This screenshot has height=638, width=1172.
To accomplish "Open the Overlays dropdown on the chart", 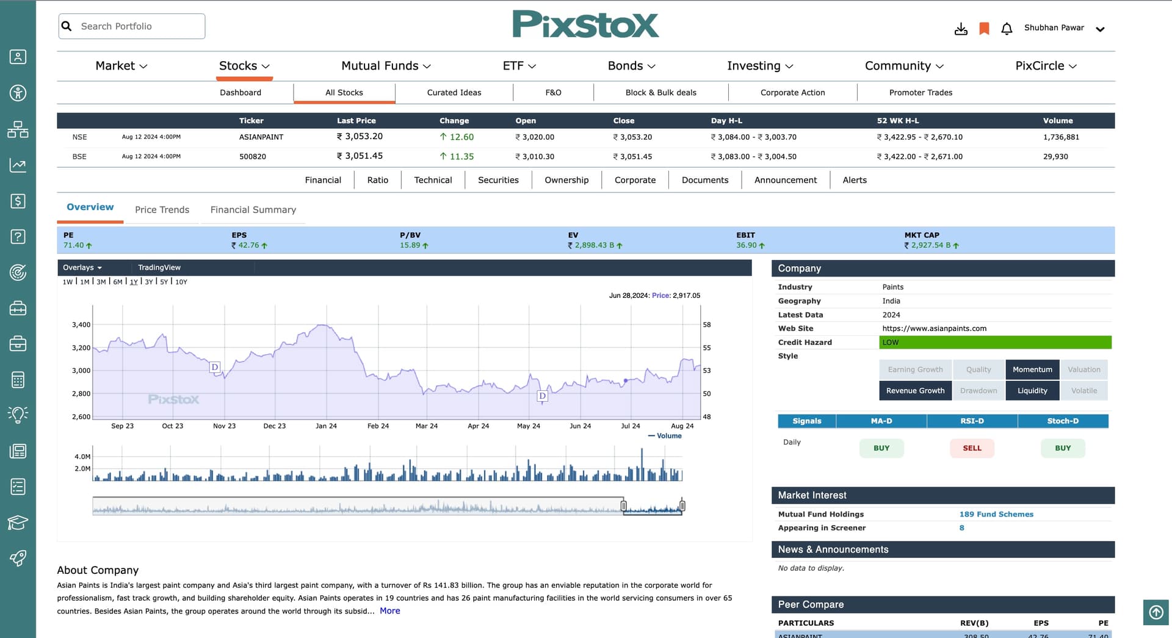I will click(x=82, y=267).
